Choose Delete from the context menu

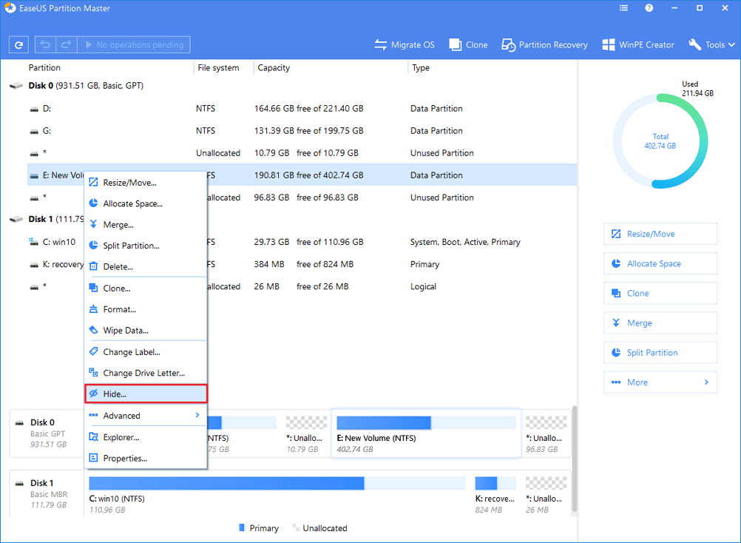coord(146,266)
